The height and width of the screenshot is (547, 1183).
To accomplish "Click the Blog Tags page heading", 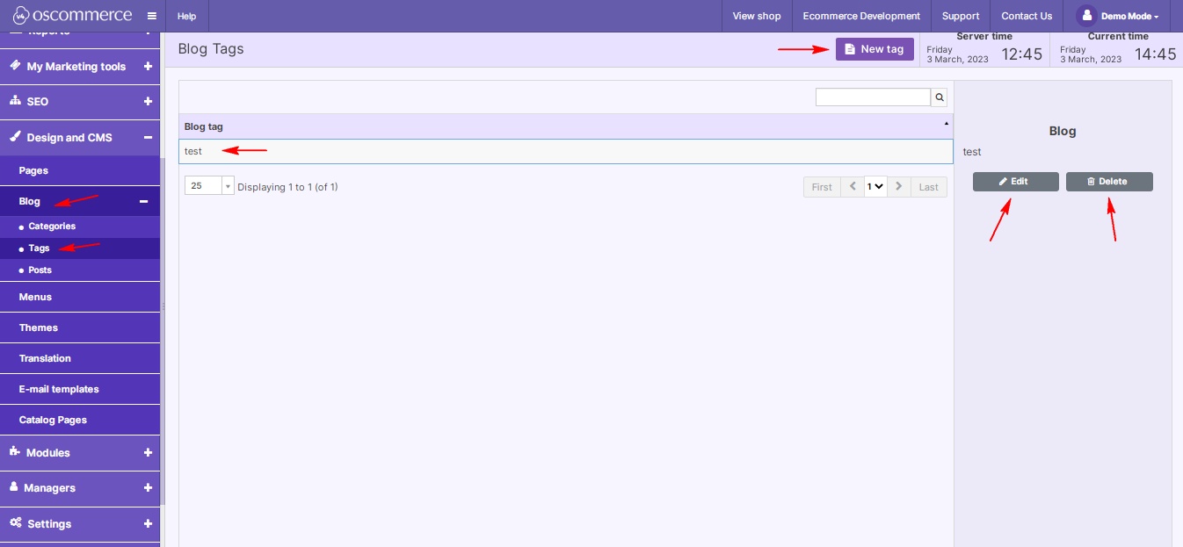I will (211, 49).
